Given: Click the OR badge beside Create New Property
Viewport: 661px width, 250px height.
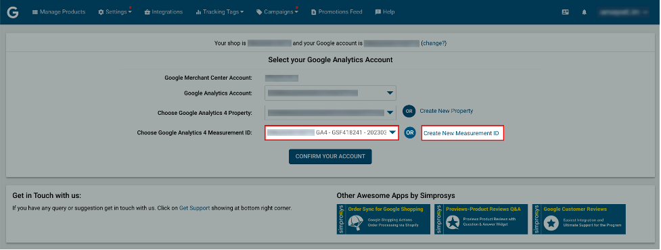Looking at the screenshot, I should 409,111.
